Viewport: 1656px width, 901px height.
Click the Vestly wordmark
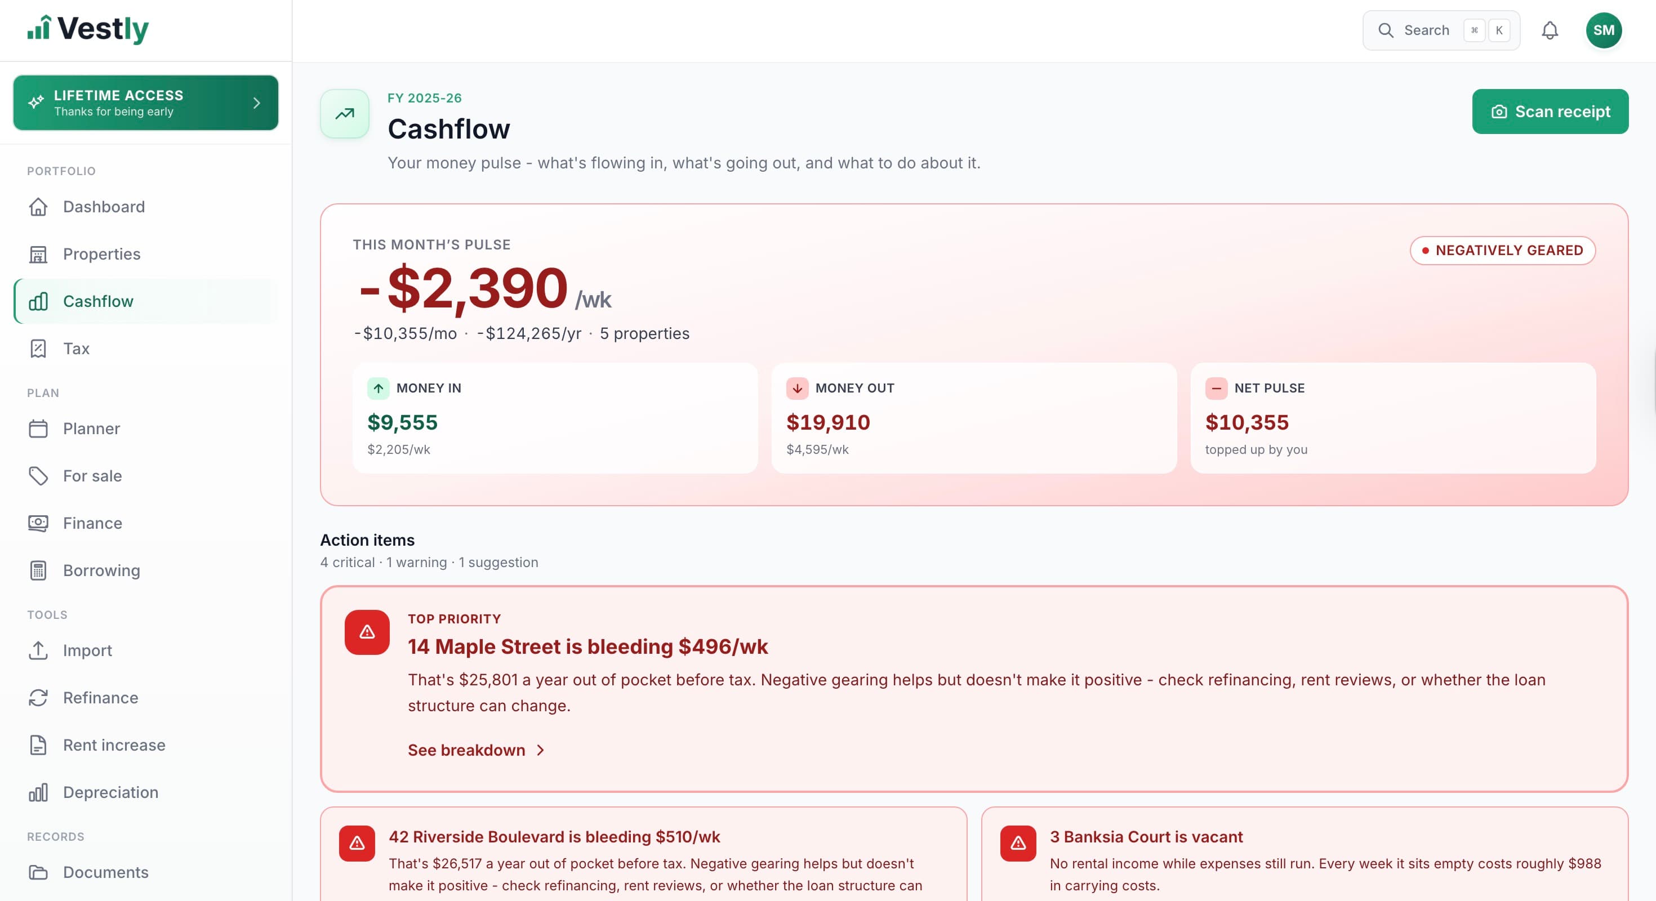click(103, 29)
